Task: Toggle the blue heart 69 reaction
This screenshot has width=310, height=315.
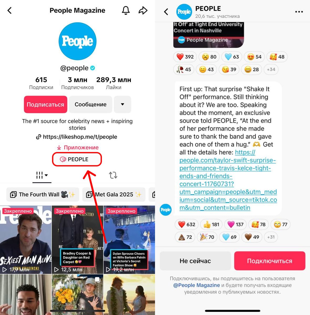Action: 230,237
